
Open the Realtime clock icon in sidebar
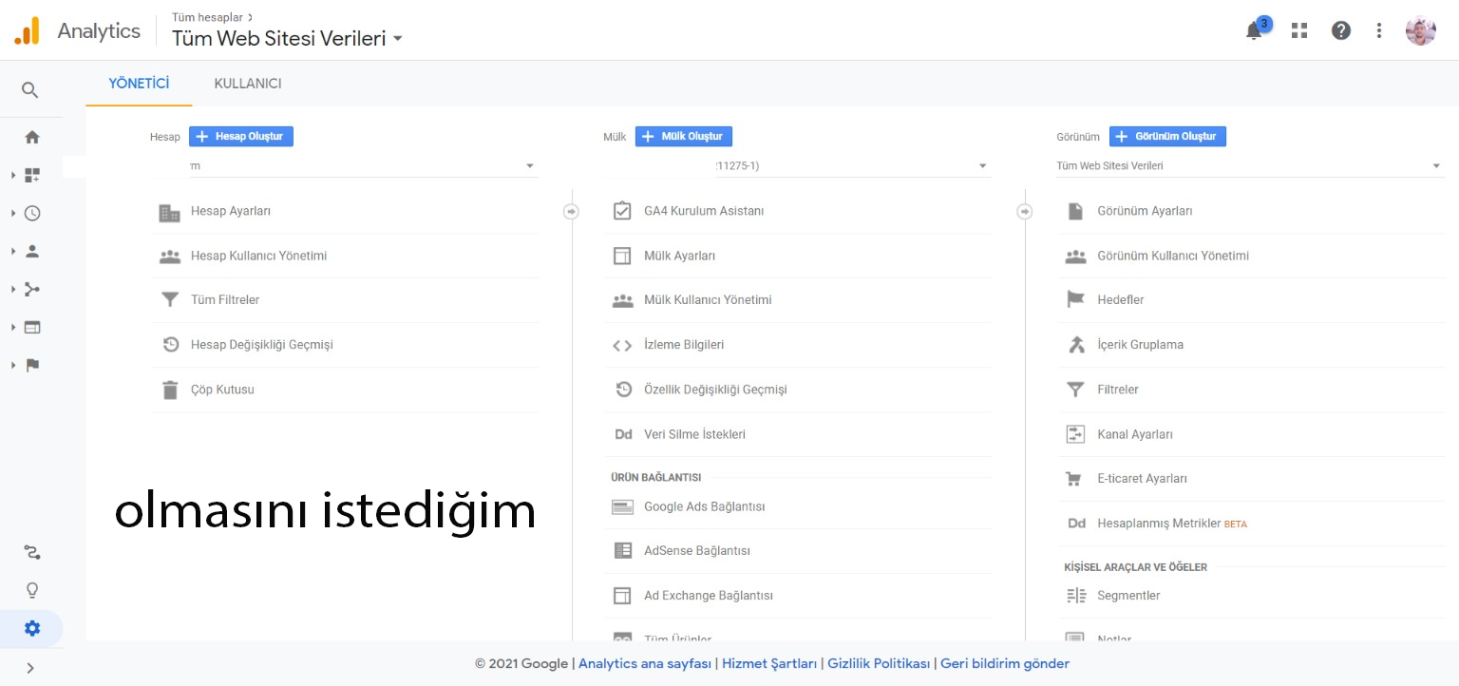(x=32, y=213)
